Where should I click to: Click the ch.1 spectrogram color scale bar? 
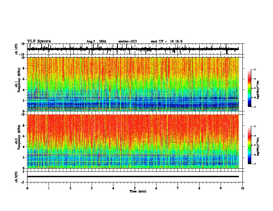249,88
